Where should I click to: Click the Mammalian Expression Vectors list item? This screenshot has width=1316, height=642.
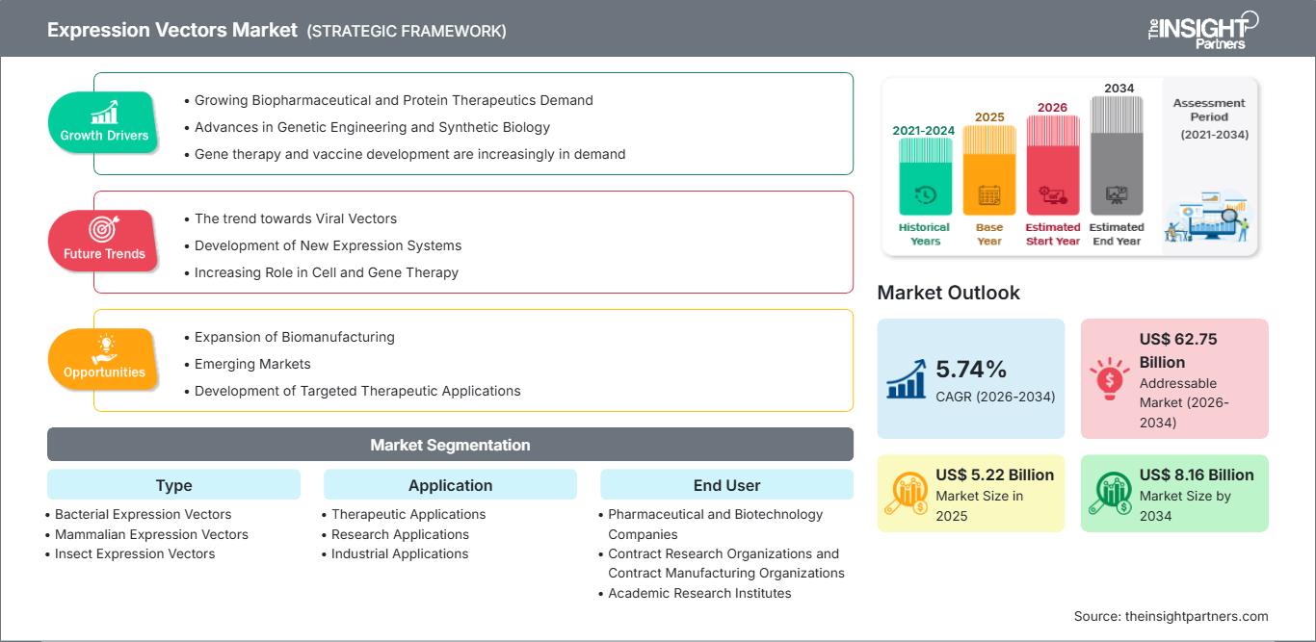click(151, 534)
